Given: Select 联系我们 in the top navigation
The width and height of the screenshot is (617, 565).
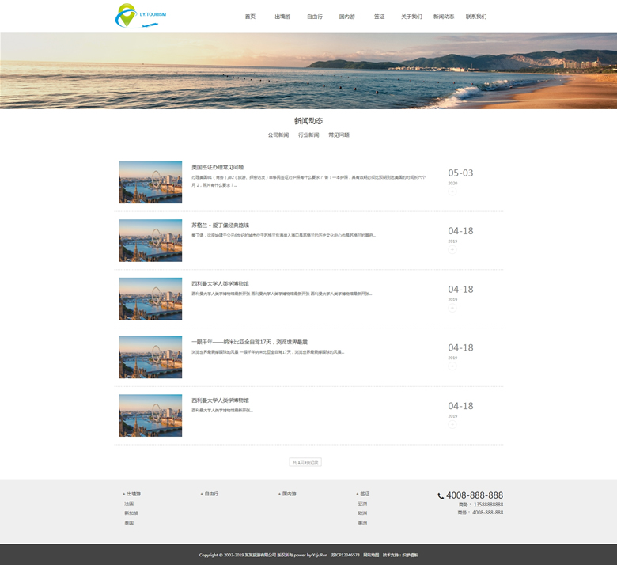Looking at the screenshot, I should (476, 17).
